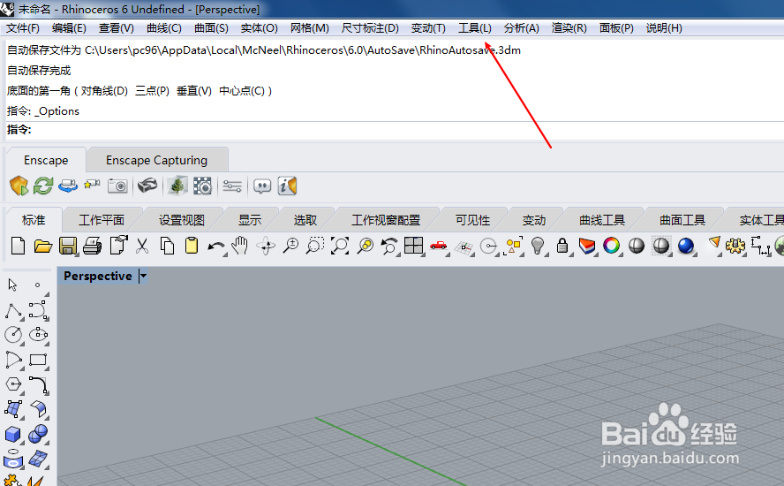Open the 文件(F) menu
Viewport: 784px width, 486px height.
point(22,28)
